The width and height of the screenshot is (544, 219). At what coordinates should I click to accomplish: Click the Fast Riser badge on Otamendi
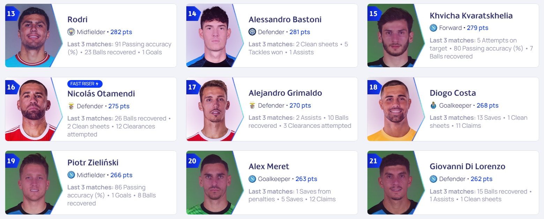tap(85, 84)
